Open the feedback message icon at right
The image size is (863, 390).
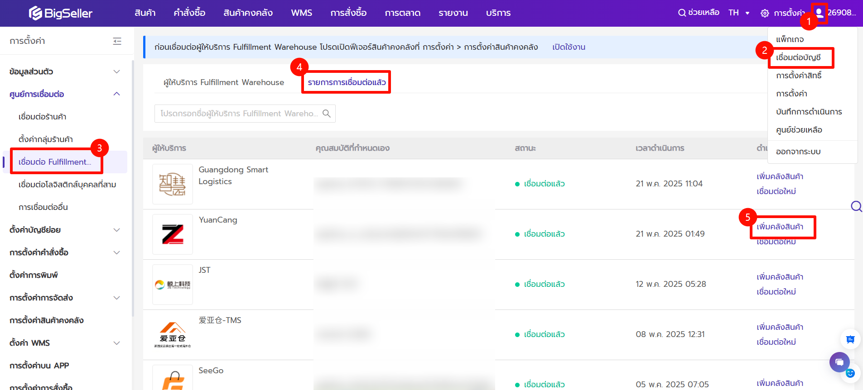tap(850, 339)
